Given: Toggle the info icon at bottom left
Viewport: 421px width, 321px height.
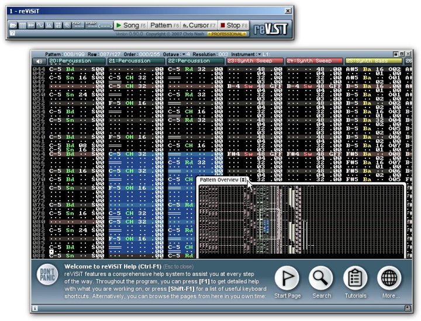Looking at the screenshot, I should pos(35,308).
